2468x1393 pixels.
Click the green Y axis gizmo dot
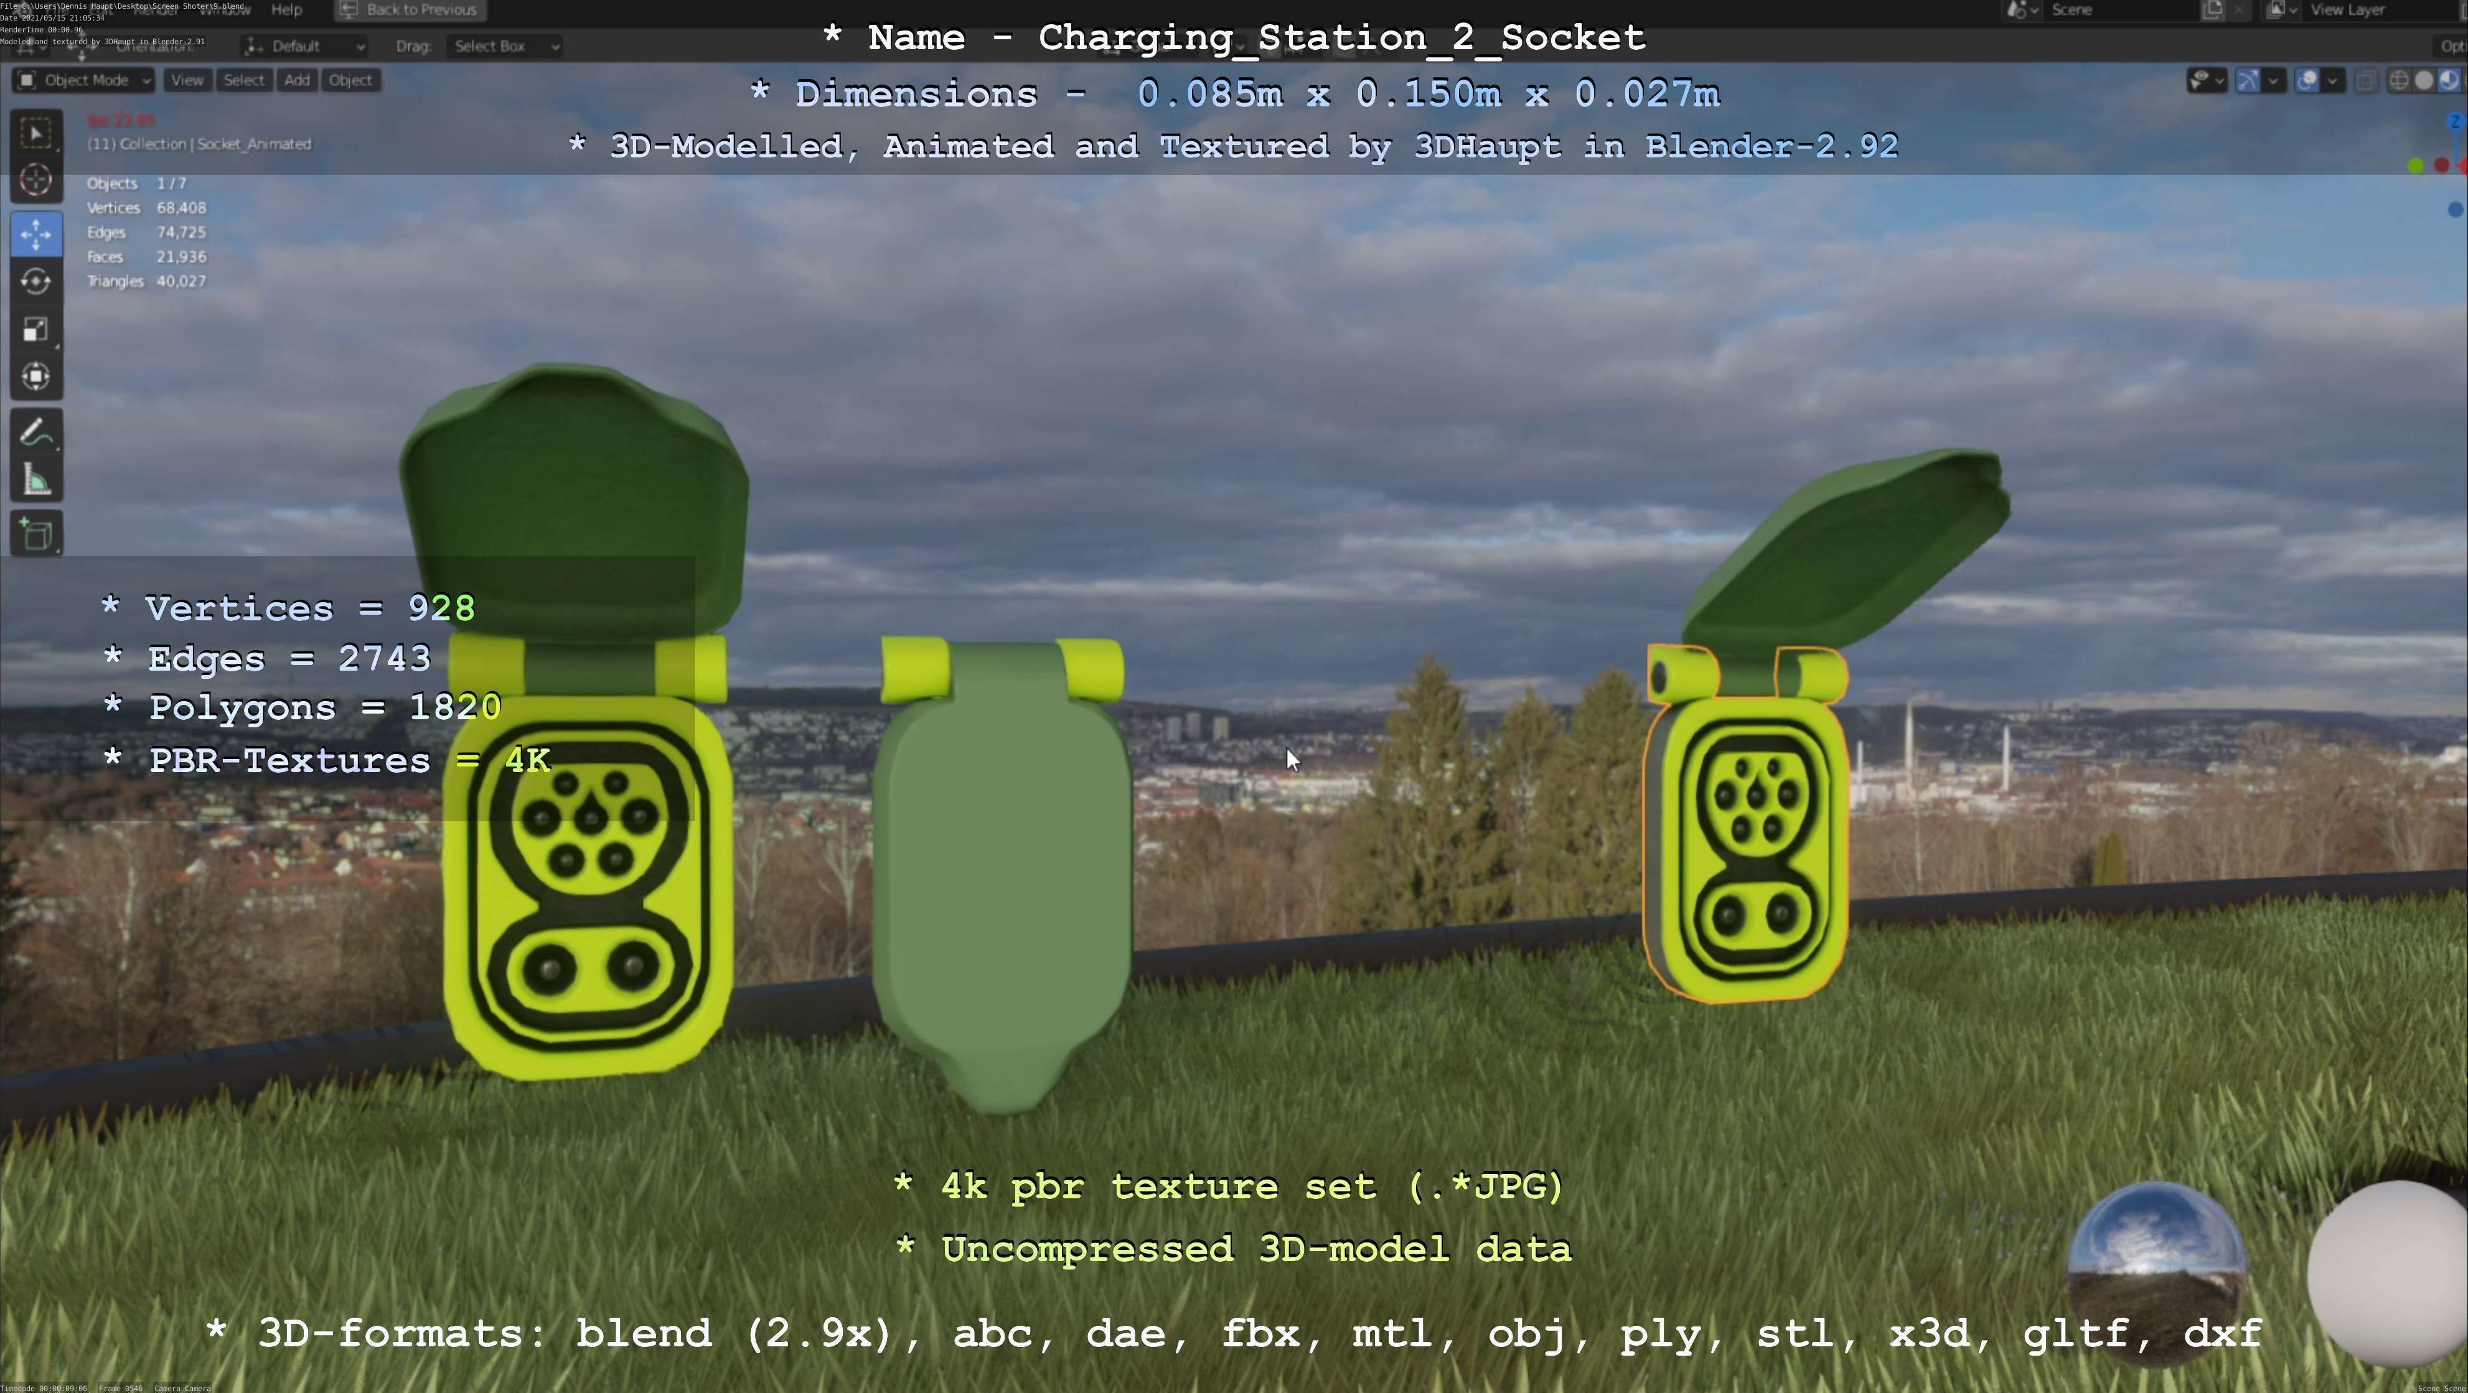tap(2416, 165)
